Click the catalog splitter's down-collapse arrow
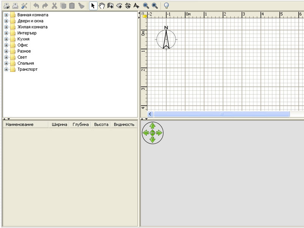The height and width of the screenshot is (228, 304). pyautogui.click(x=8, y=119)
